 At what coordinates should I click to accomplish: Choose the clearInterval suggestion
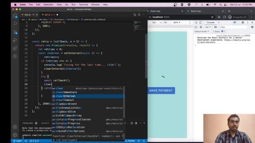point(88,96)
